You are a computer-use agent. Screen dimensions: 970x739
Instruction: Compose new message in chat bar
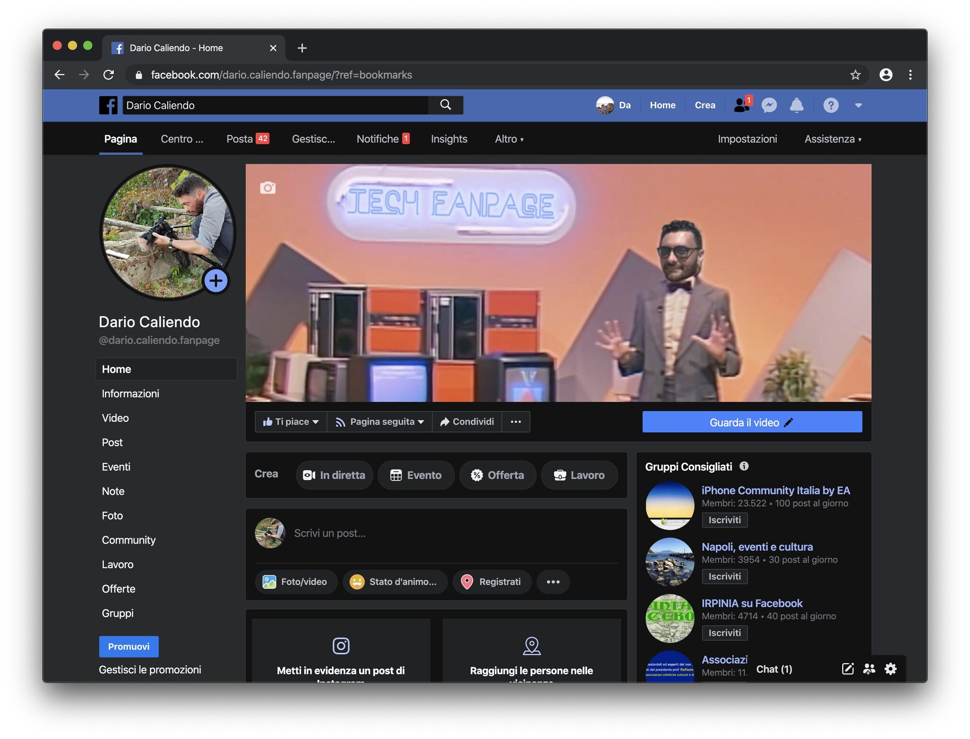coord(847,668)
